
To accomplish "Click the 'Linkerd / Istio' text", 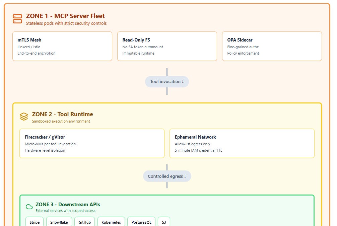I will click(29, 47).
